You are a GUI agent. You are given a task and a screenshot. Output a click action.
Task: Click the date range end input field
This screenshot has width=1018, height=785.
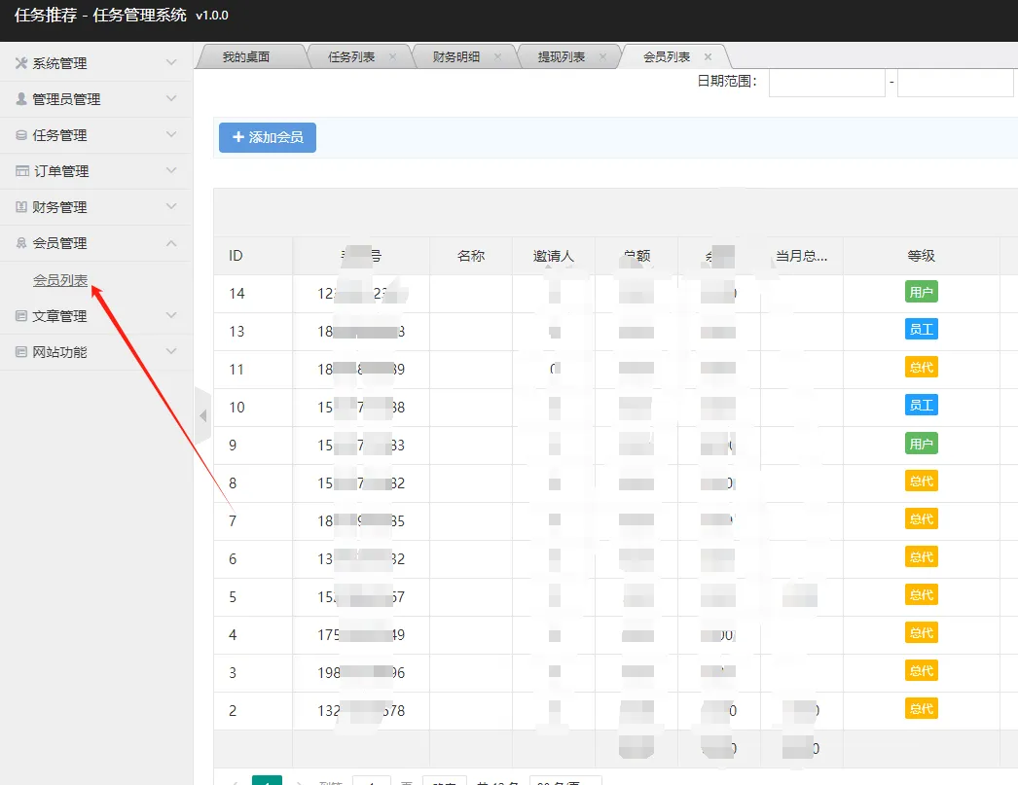[x=956, y=83]
